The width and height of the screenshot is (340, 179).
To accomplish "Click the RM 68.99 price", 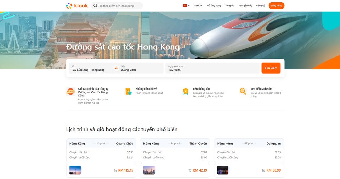I will coord(274,170).
